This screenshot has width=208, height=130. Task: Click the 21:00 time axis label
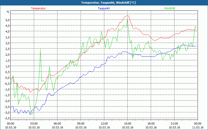[x=174, y=124]
